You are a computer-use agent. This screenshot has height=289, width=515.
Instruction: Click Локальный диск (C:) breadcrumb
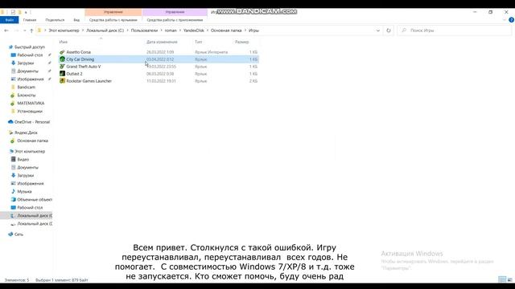coord(105,31)
